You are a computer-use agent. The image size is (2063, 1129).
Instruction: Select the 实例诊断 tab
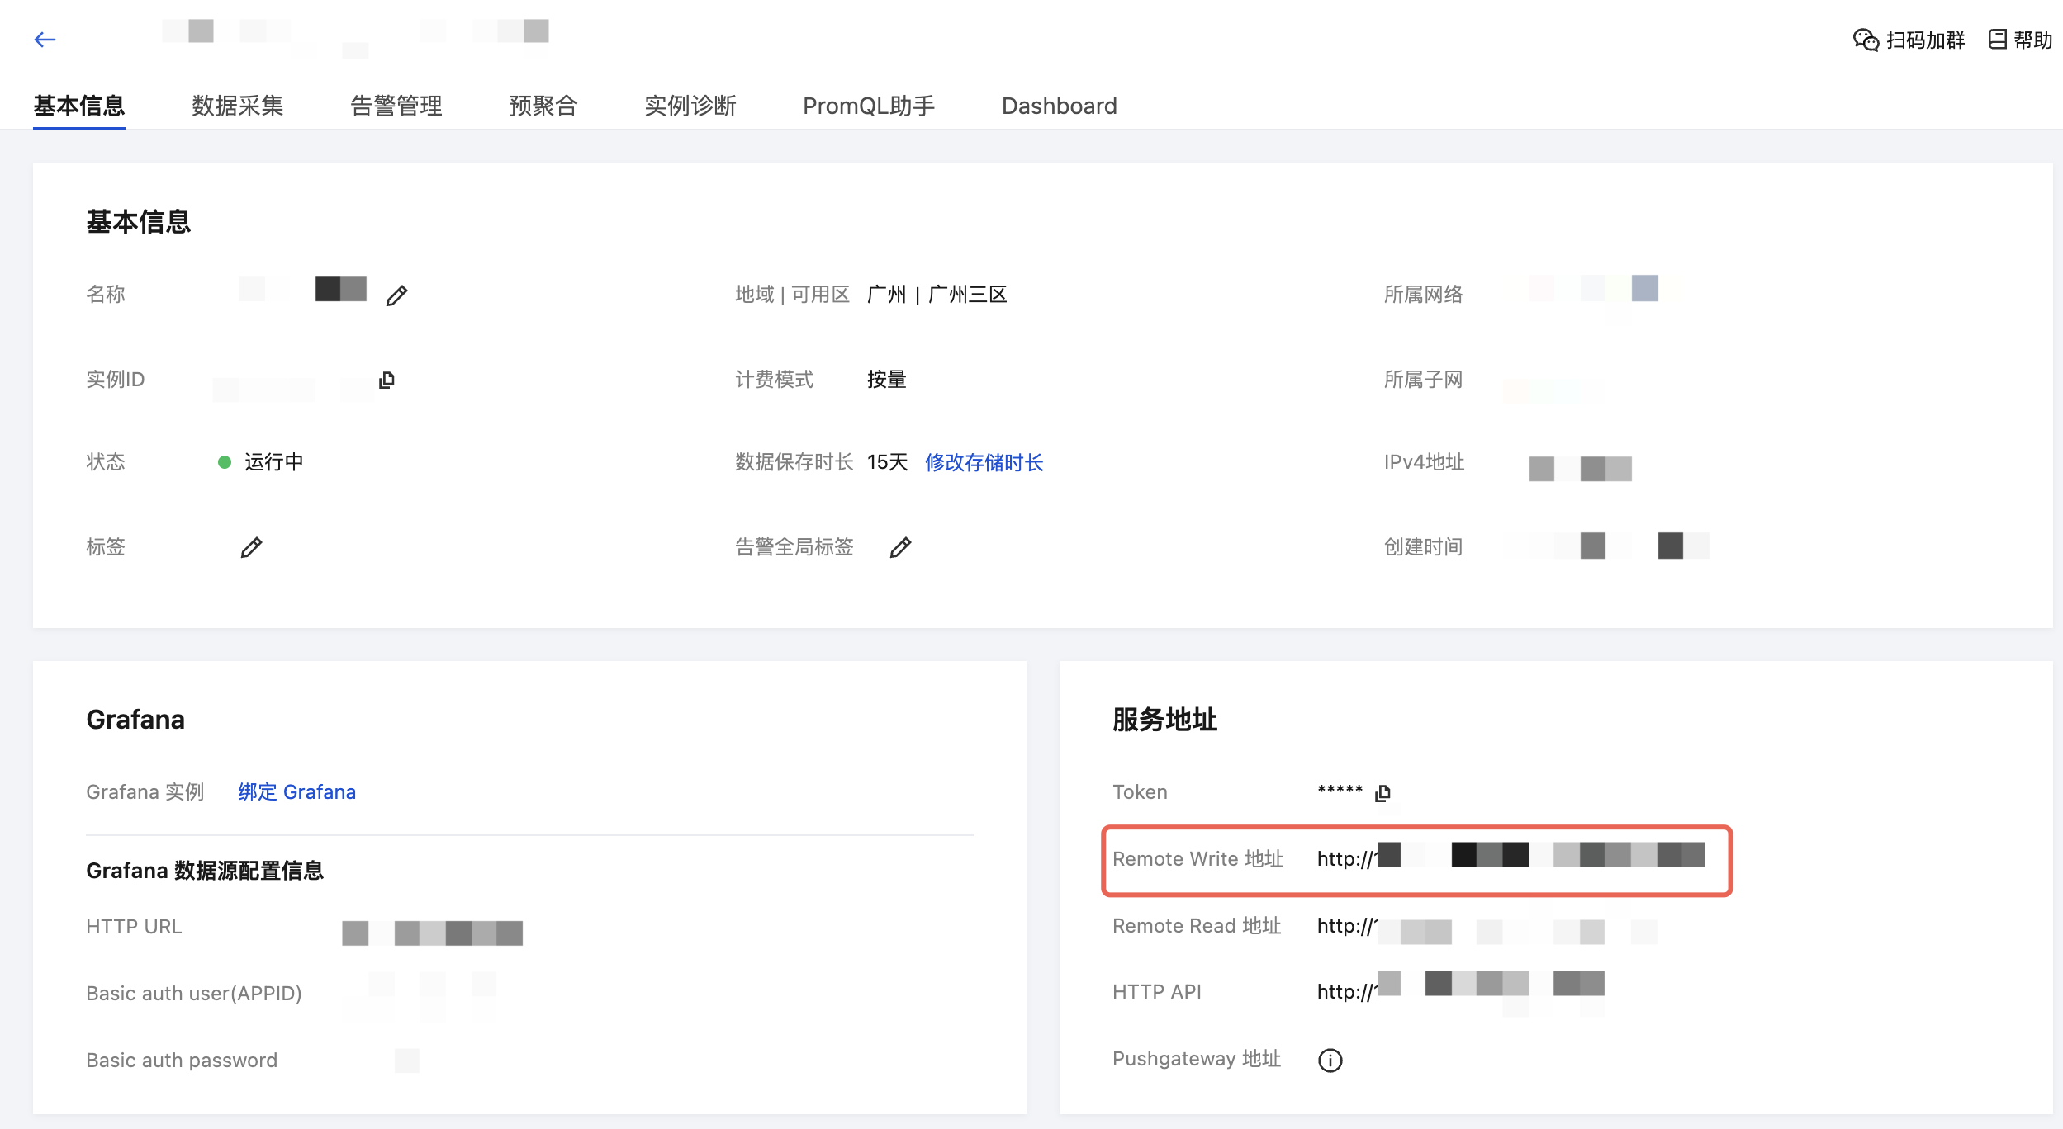[690, 106]
